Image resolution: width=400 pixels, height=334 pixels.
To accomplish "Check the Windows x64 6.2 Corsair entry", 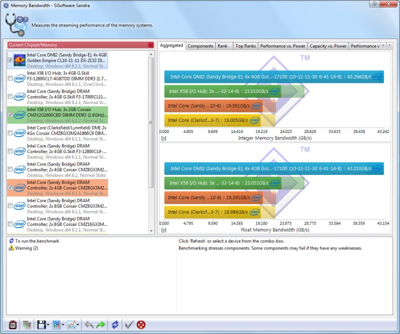I will point(10,169).
